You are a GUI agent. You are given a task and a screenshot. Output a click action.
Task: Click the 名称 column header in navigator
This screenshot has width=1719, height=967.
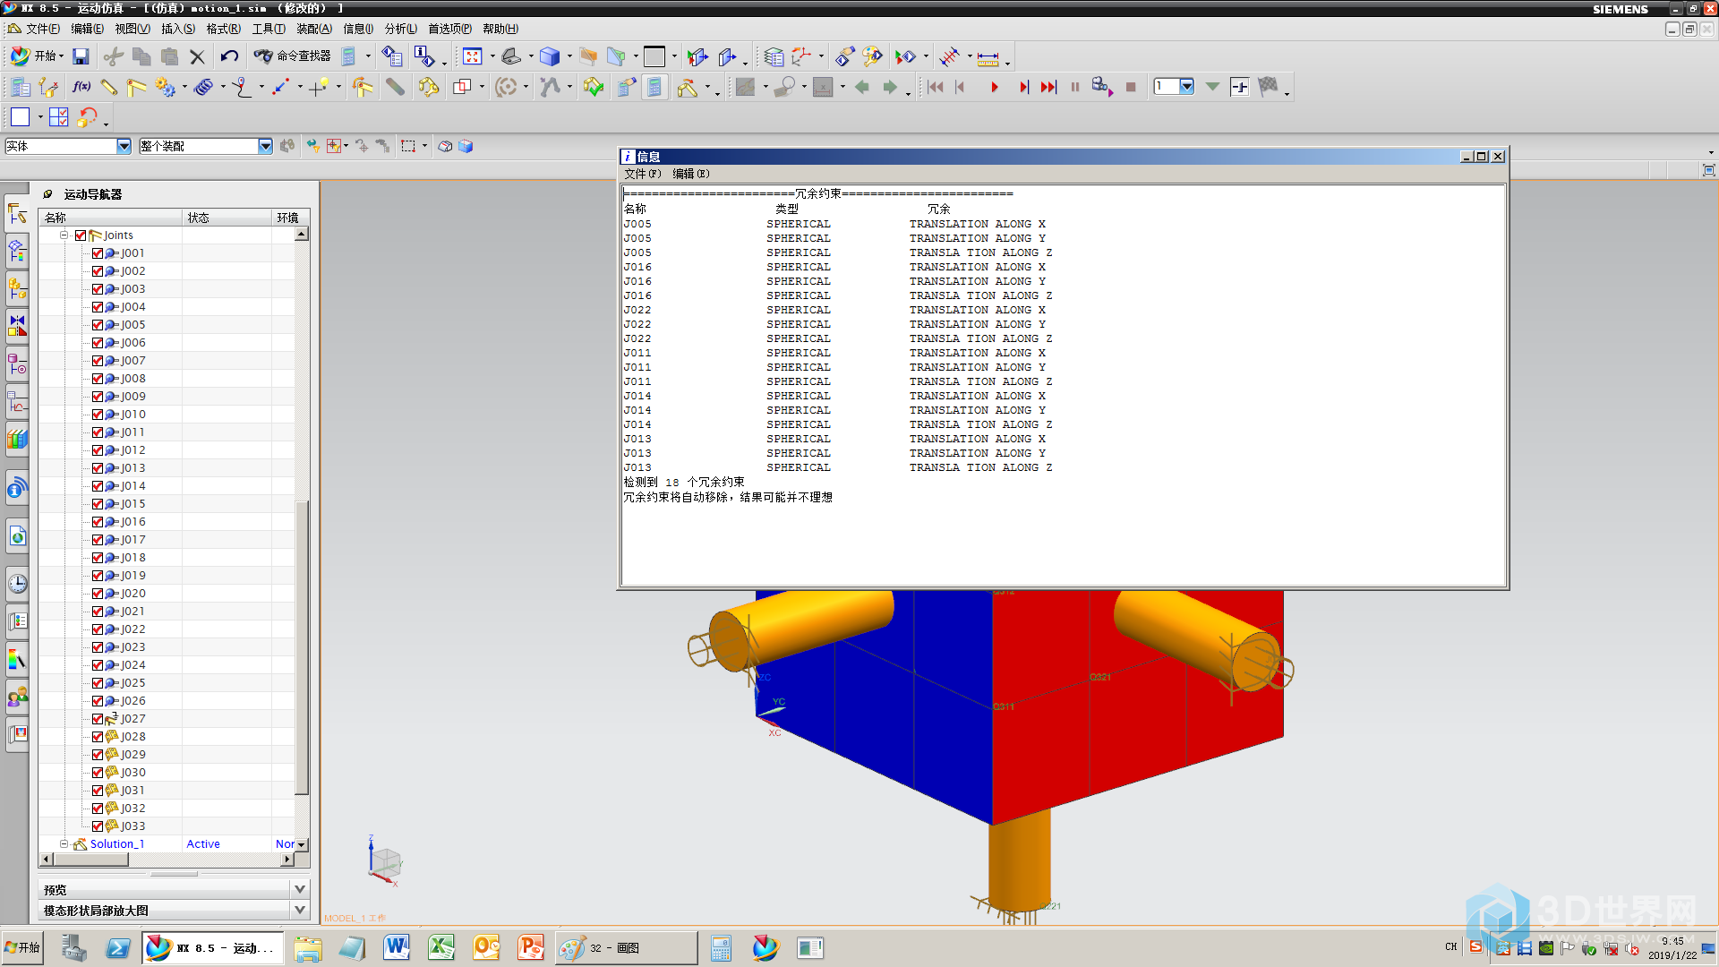click(x=111, y=218)
